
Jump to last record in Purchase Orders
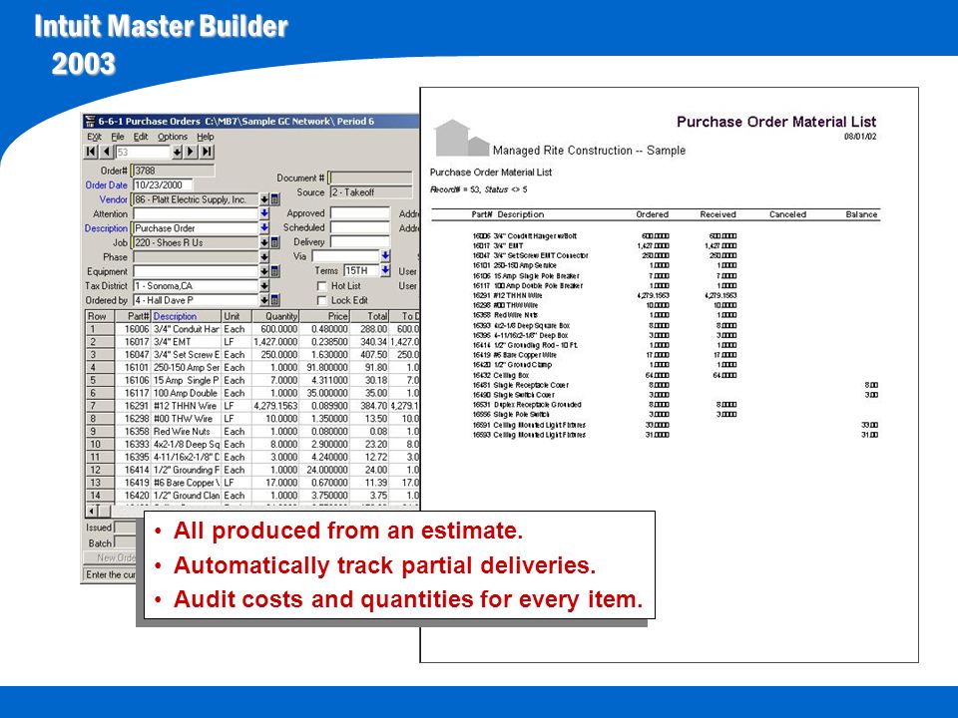[x=208, y=152]
